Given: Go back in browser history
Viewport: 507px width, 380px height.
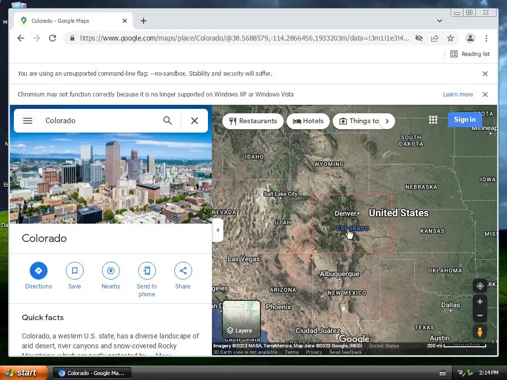Looking at the screenshot, I should click(21, 38).
